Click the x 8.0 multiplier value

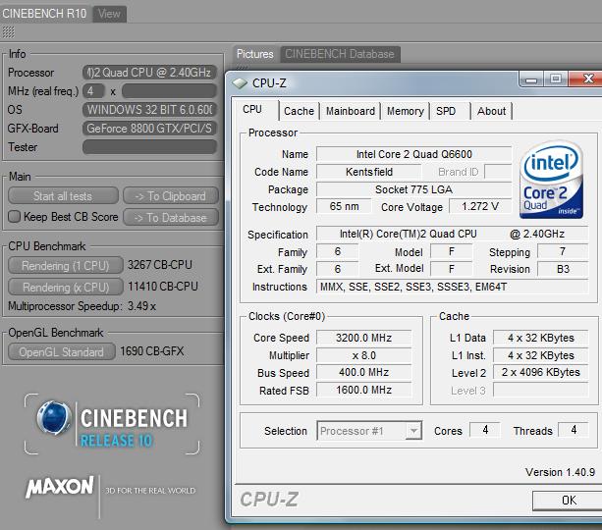pos(363,355)
